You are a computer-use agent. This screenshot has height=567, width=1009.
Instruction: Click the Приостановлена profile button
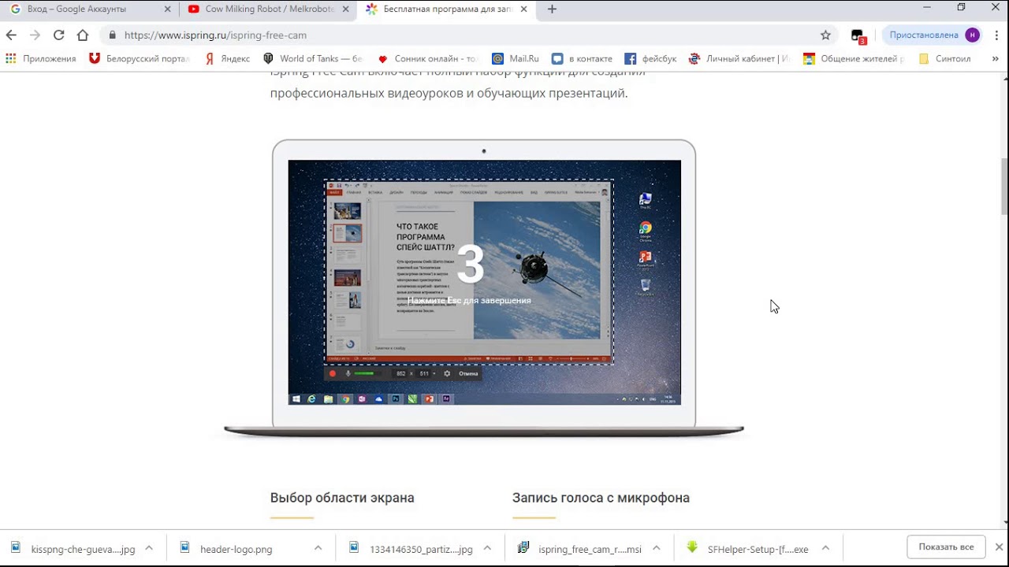click(x=933, y=35)
